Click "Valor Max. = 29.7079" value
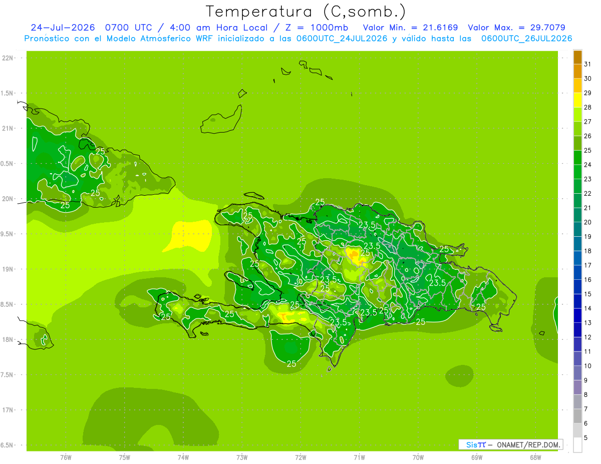The image size is (601, 464). (516, 28)
